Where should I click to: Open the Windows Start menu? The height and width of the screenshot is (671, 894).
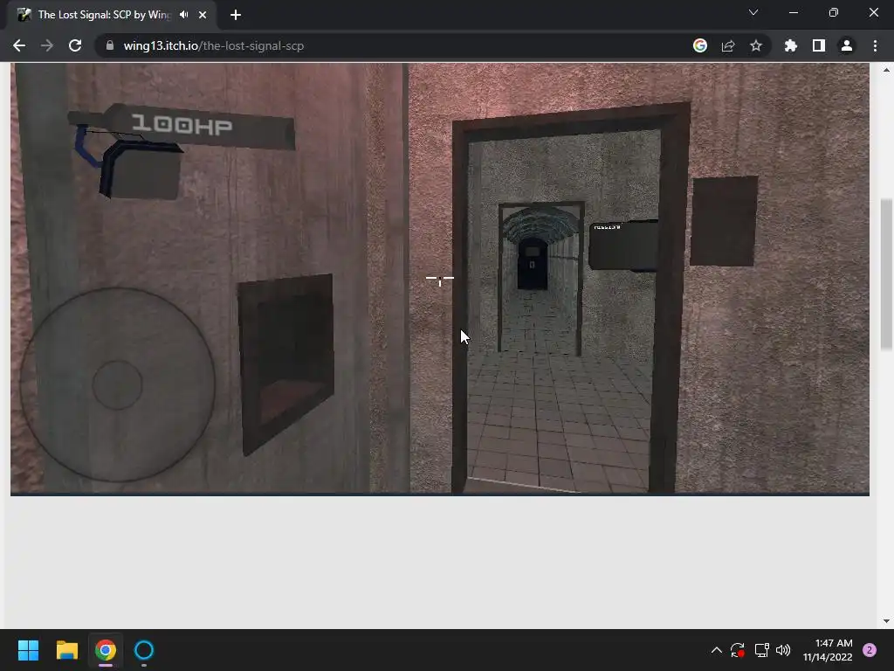(28, 650)
